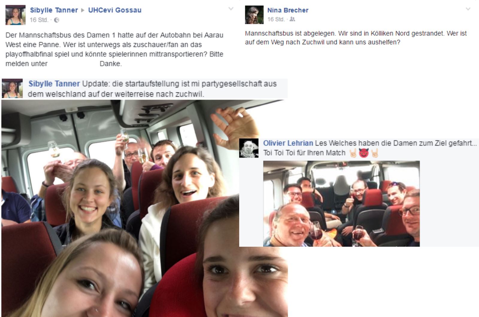This screenshot has height=317, width=479.
Task: Click the 16 Std. timestamp on Sibylle's post
Action: (39, 20)
